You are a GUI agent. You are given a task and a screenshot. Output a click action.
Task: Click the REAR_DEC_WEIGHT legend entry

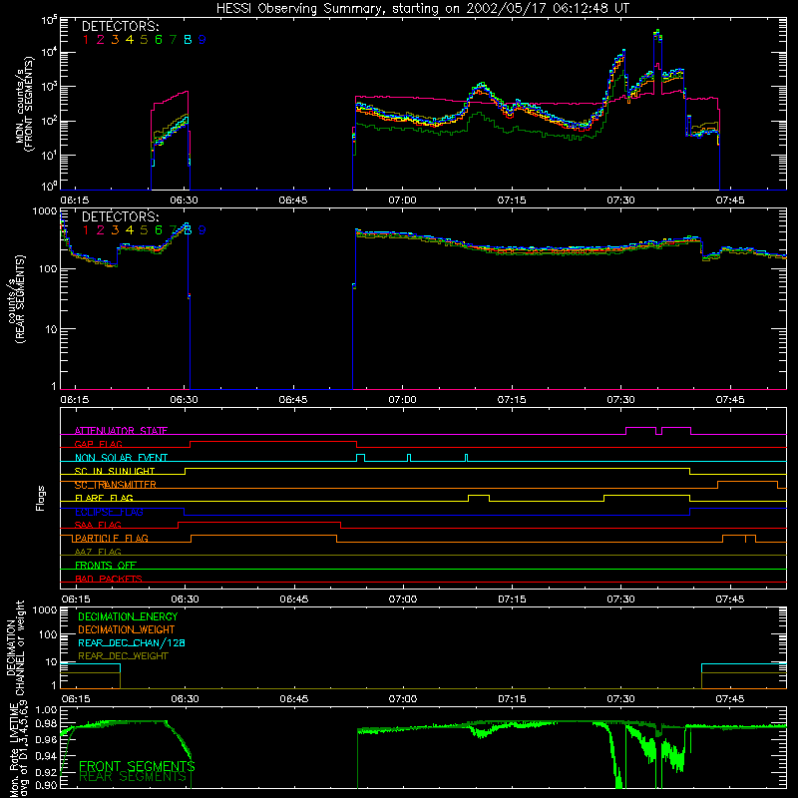click(x=123, y=656)
